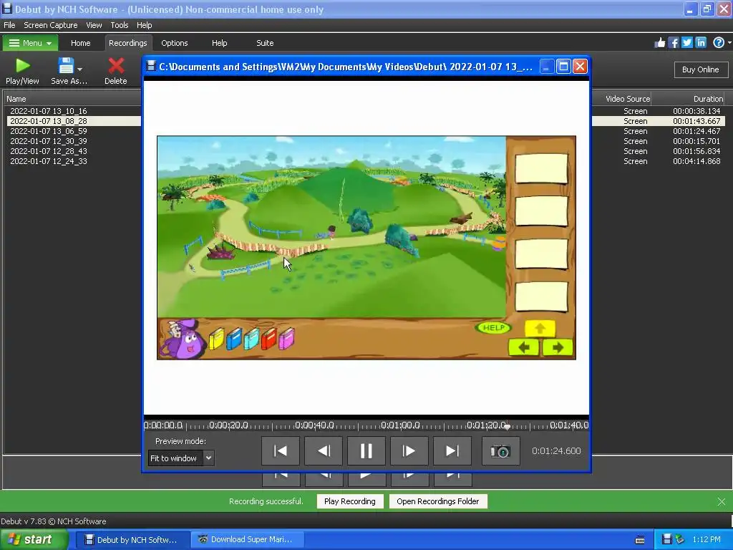Image resolution: width=733 pixels, height=550 pixels.
Task: Pause the video playback
Action: pyautogui.click(x=366, y=451)
